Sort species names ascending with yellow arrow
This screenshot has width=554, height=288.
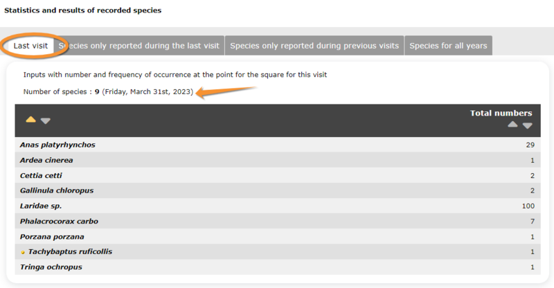point(30,120)
